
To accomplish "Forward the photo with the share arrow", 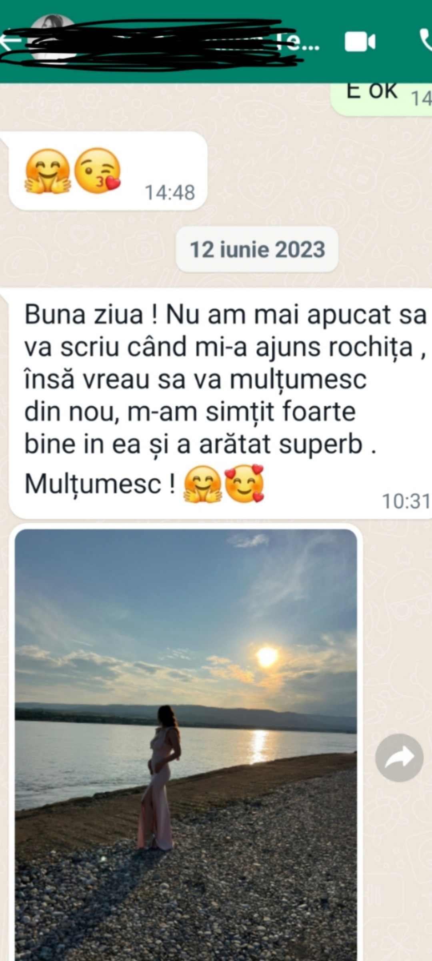I will (x=399, y=757).
